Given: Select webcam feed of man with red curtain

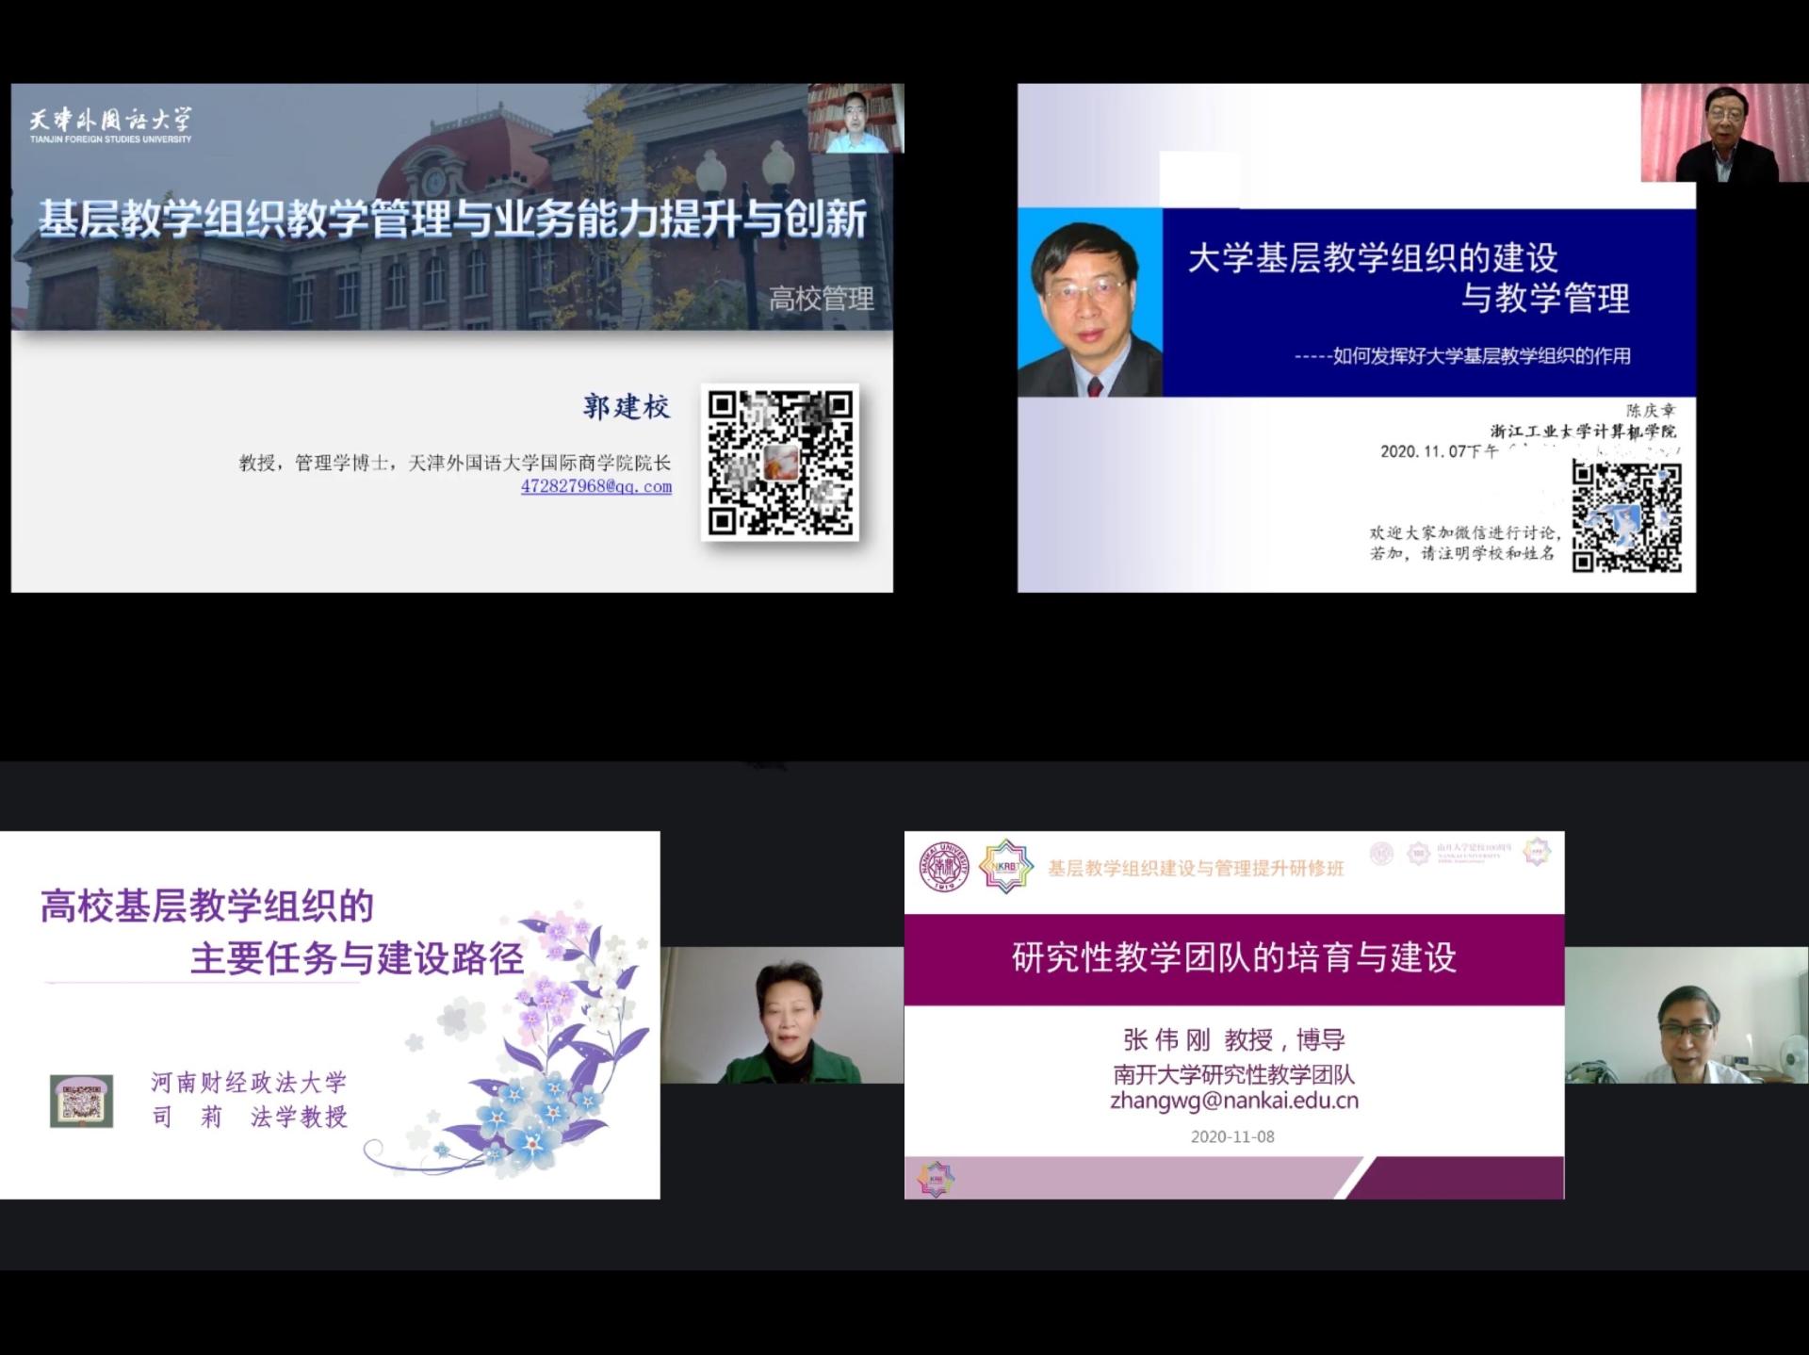Looking at the screenshot, I should [1724, 133].
